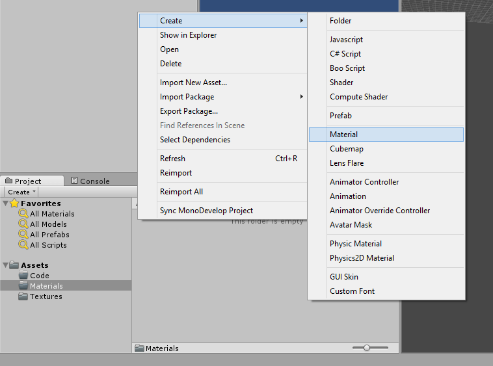Click the All Prefabs search icon

click(x=23, y=235)
